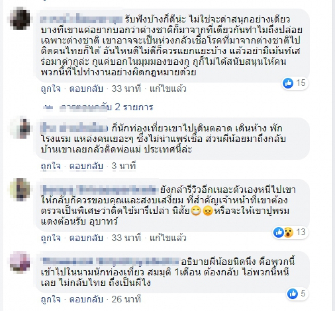This screenshot has height=311, width=335.
Task: Click the like reaction icon with 15 count
Action: click(x=288, y=83)
